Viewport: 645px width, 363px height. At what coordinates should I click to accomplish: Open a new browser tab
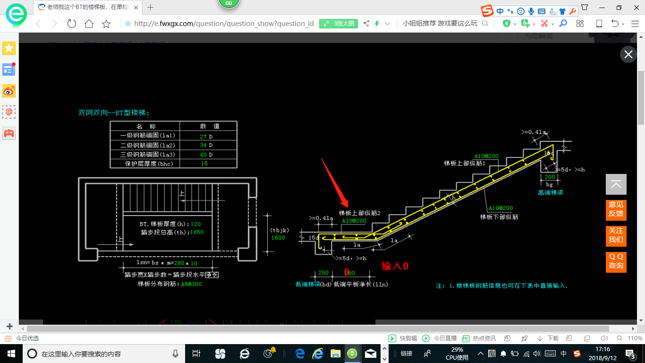point(151,7)
